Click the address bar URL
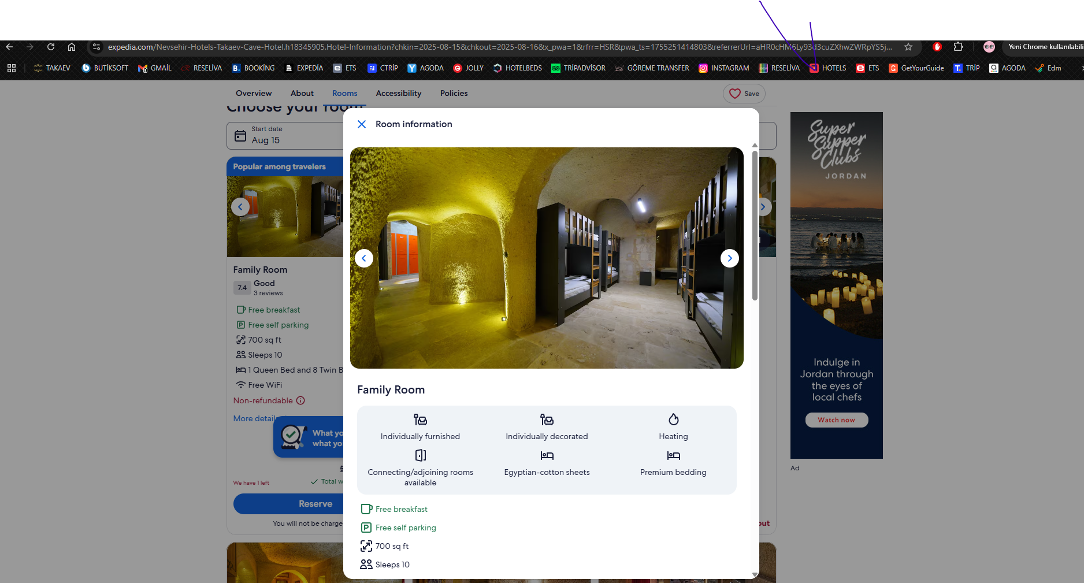1084x583 pixels. coord(500,47)
